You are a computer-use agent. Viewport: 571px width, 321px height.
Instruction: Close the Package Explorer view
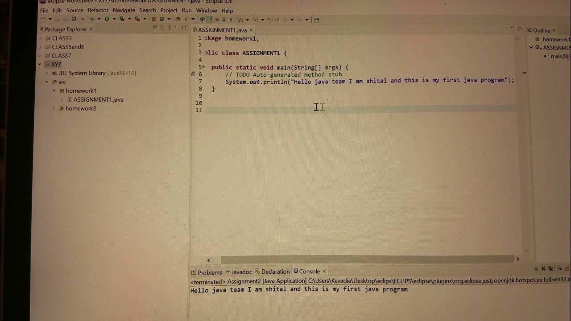(x=91, y=29)
